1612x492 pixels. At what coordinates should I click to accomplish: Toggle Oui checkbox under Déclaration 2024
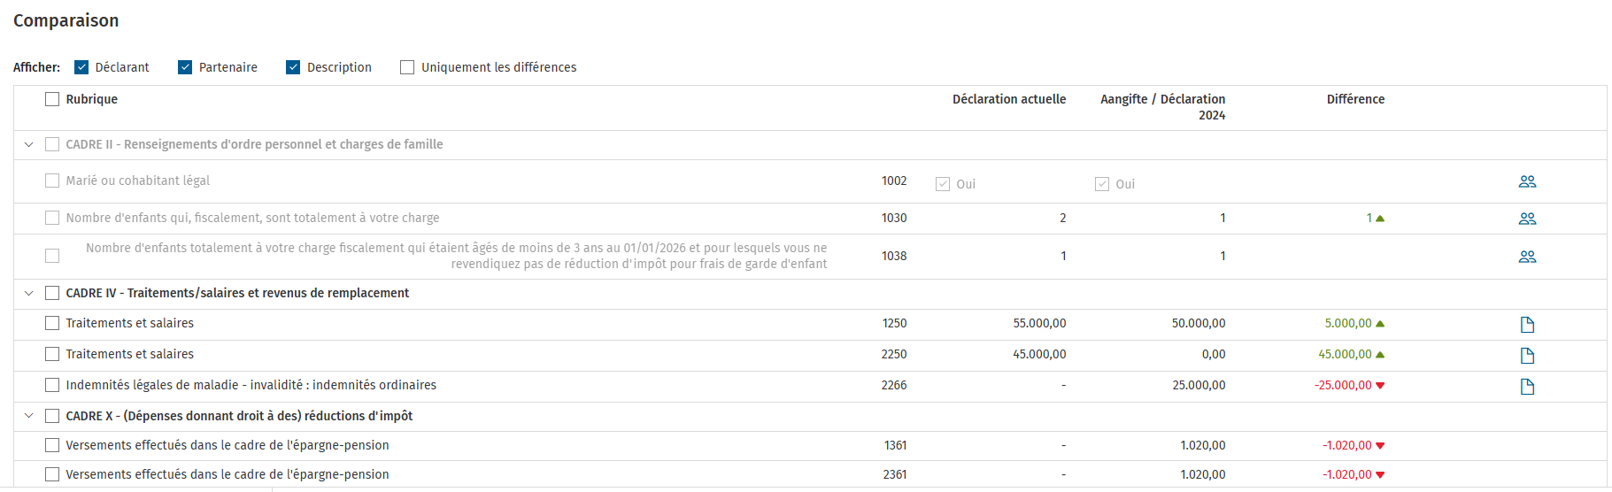click(x=1102, y=184)
